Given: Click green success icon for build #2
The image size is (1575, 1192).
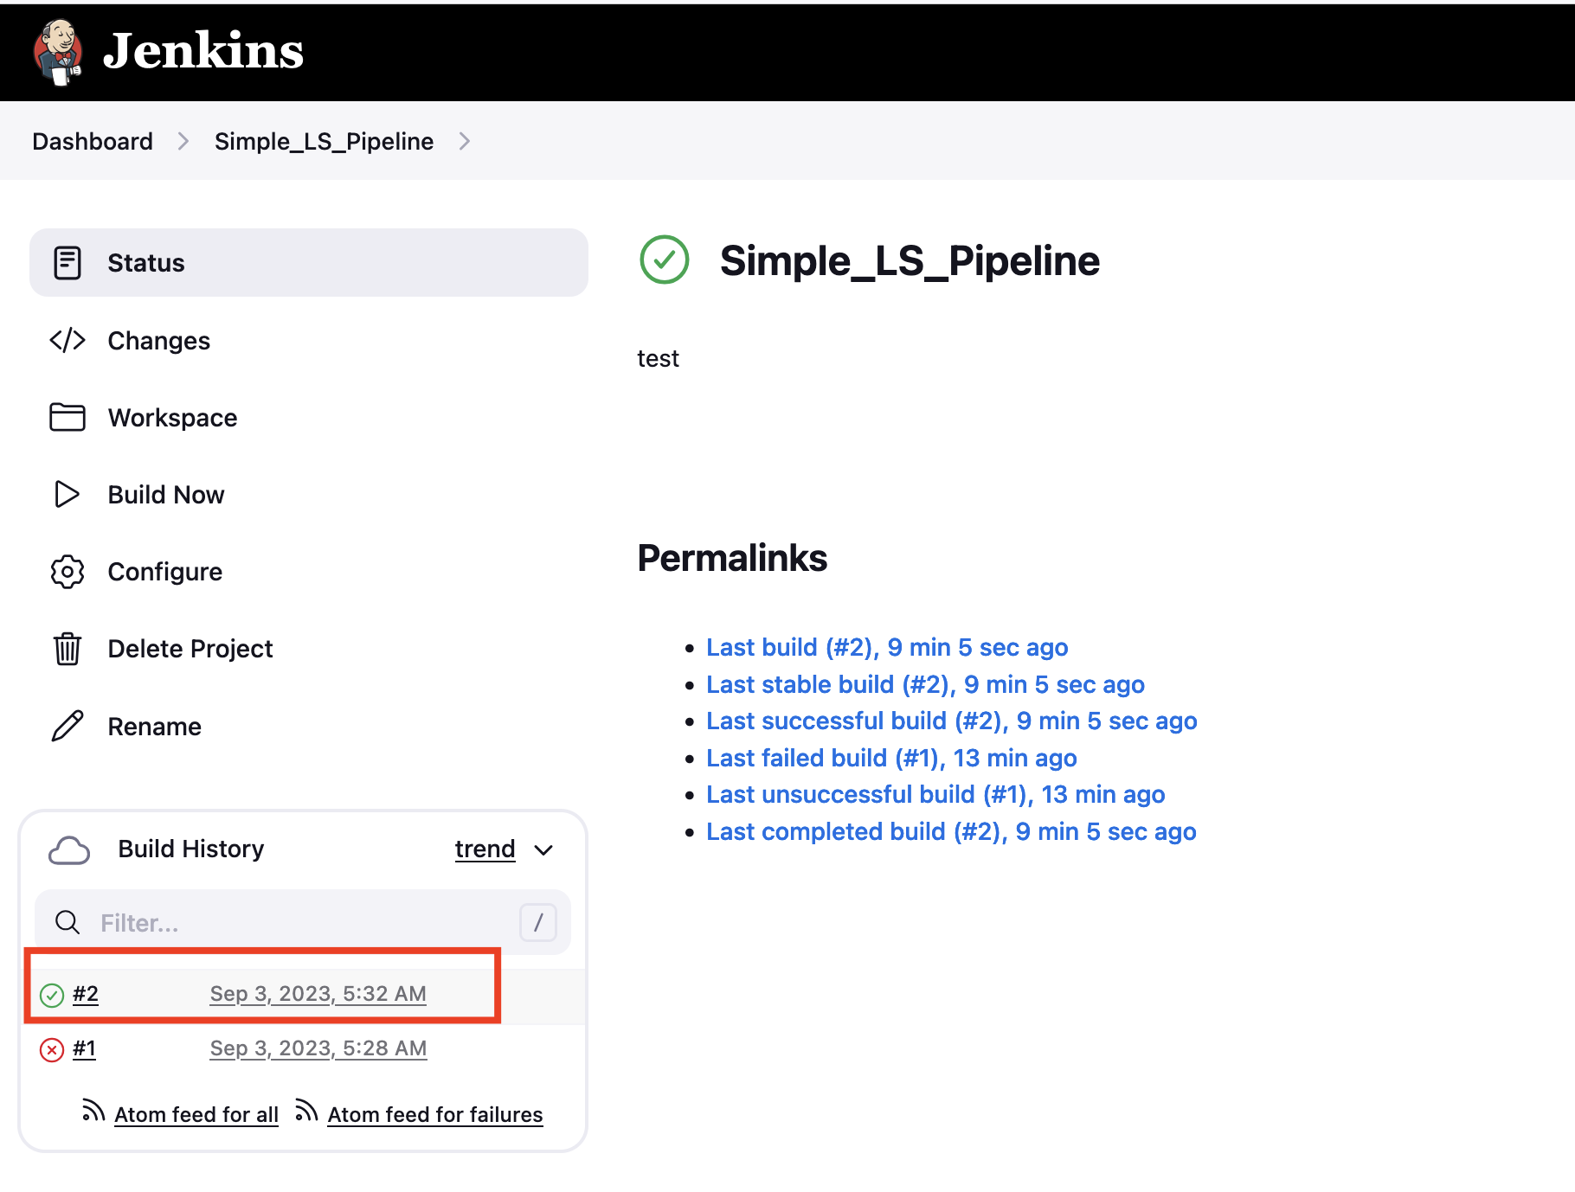Looking at the screenshot, I should tap(52, 996).
